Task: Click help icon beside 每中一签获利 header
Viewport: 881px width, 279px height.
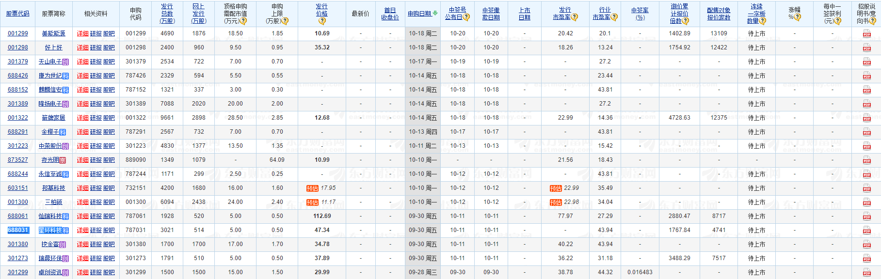Action: 837,21
